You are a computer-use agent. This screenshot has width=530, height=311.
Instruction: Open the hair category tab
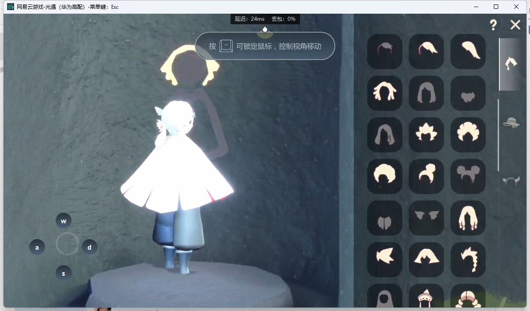(511, 64)
